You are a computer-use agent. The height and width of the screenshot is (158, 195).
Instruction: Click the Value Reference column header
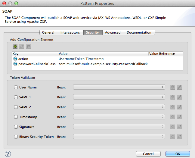click(x=165, y=54)
